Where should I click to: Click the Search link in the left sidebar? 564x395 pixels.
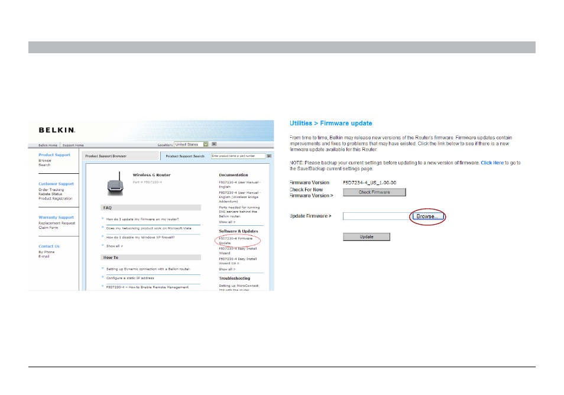pyautogui.click(x=44, y=165)
